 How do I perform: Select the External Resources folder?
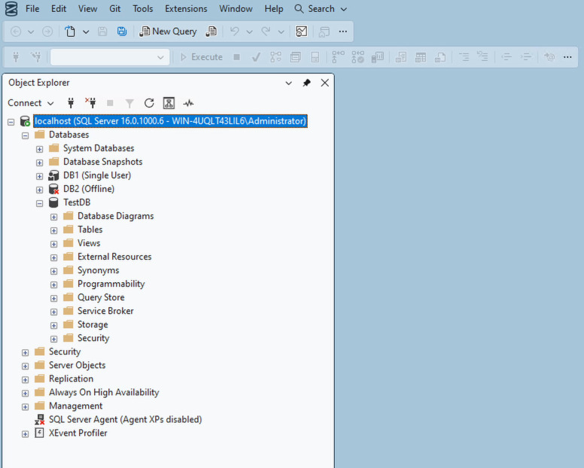pos(114,257)
